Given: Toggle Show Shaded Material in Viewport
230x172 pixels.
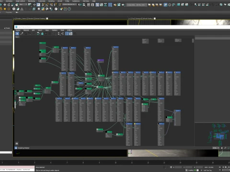Looking at the screenshot, I should coord(46,33).
